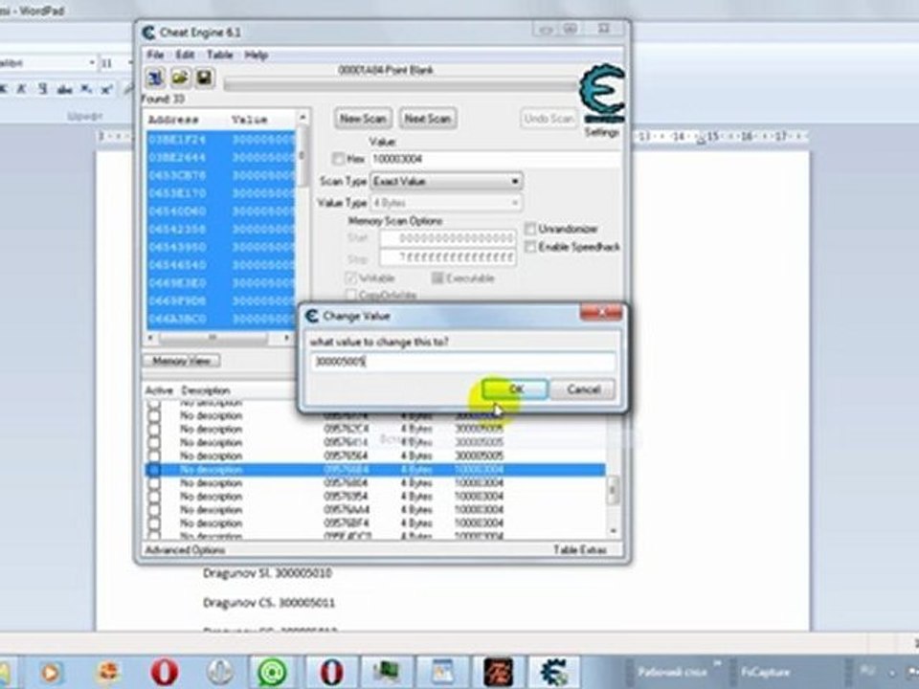
Task: Click the scan Value input field
Action: pyautogui.click(x=495, y=159)
